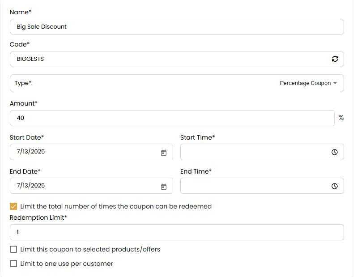Click the End Time clock icon
This screenshot has width=357, height=277.
pos(335,186)
